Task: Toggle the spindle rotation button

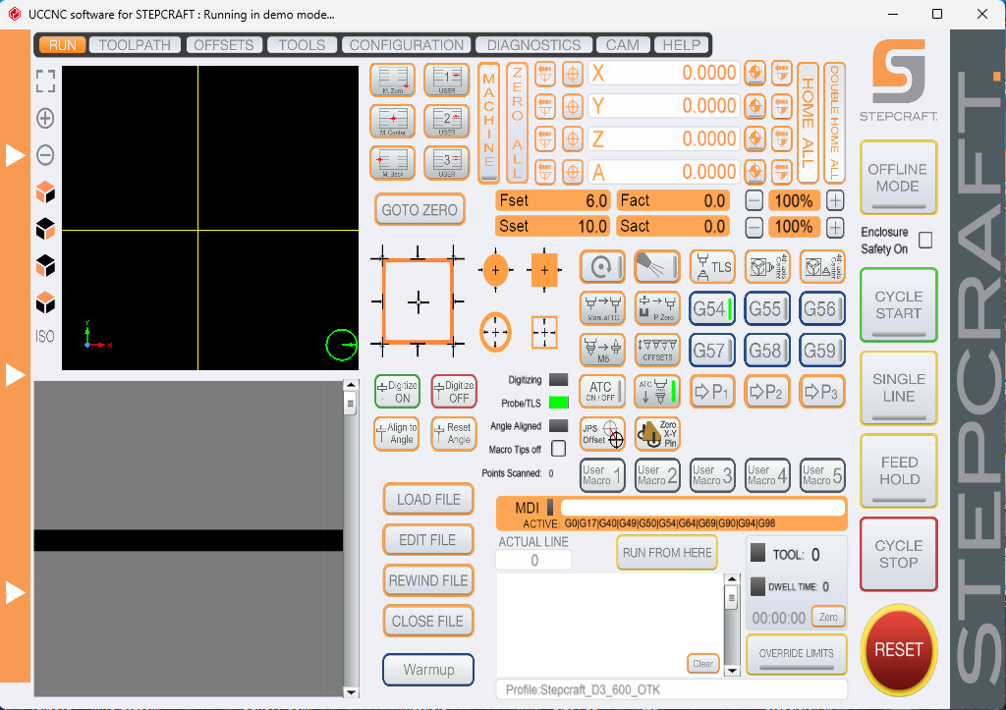Action: (602, 267)
